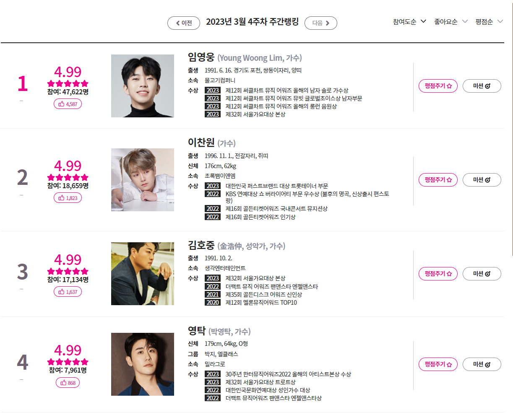
Task: Open 김호중 name link
Action: tap(201, 245)
